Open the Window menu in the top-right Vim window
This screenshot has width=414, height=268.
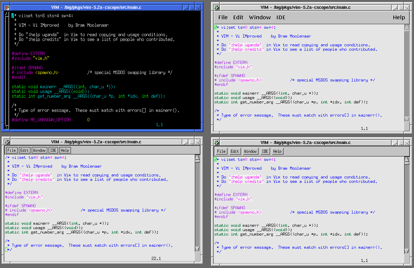[x=260, y=18]
